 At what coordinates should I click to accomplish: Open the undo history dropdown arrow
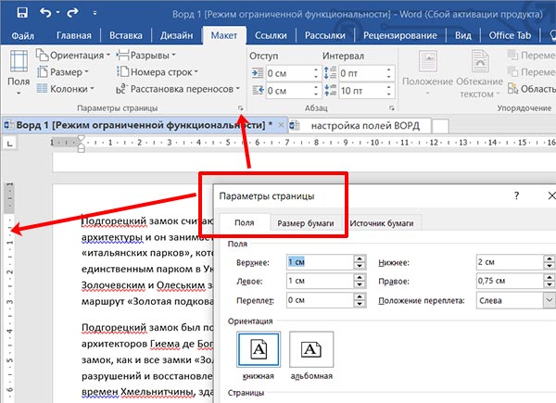coord(57,13)
